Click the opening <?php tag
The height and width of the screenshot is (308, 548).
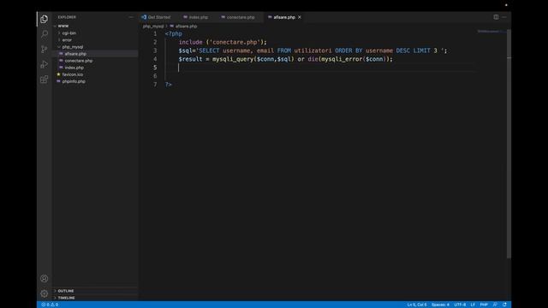173,34
